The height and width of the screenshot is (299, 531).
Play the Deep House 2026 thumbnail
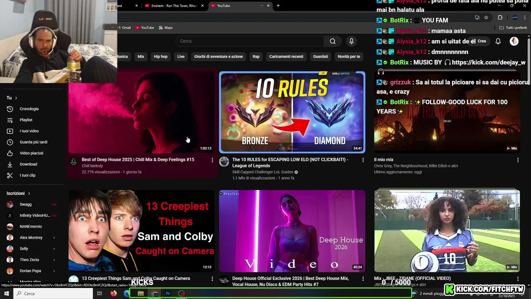click(292, 231)
